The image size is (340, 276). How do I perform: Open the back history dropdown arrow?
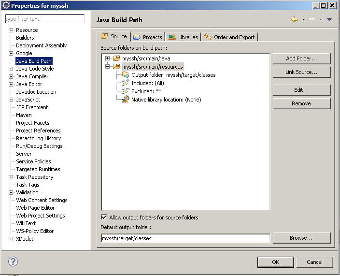[x=304, y=19]
